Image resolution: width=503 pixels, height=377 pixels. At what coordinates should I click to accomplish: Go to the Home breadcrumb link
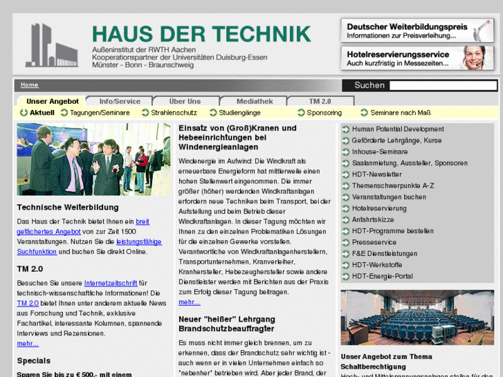click(30, 84)
